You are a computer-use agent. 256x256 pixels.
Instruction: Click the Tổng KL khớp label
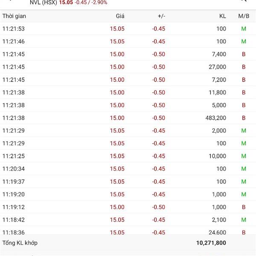(x=20, y=243)
